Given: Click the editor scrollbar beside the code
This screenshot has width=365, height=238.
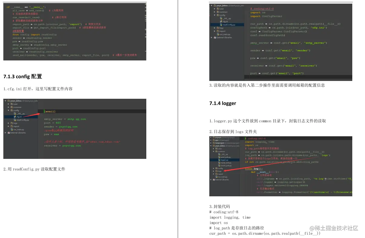Looking at the screenshot, I should (x=145, y=30).
